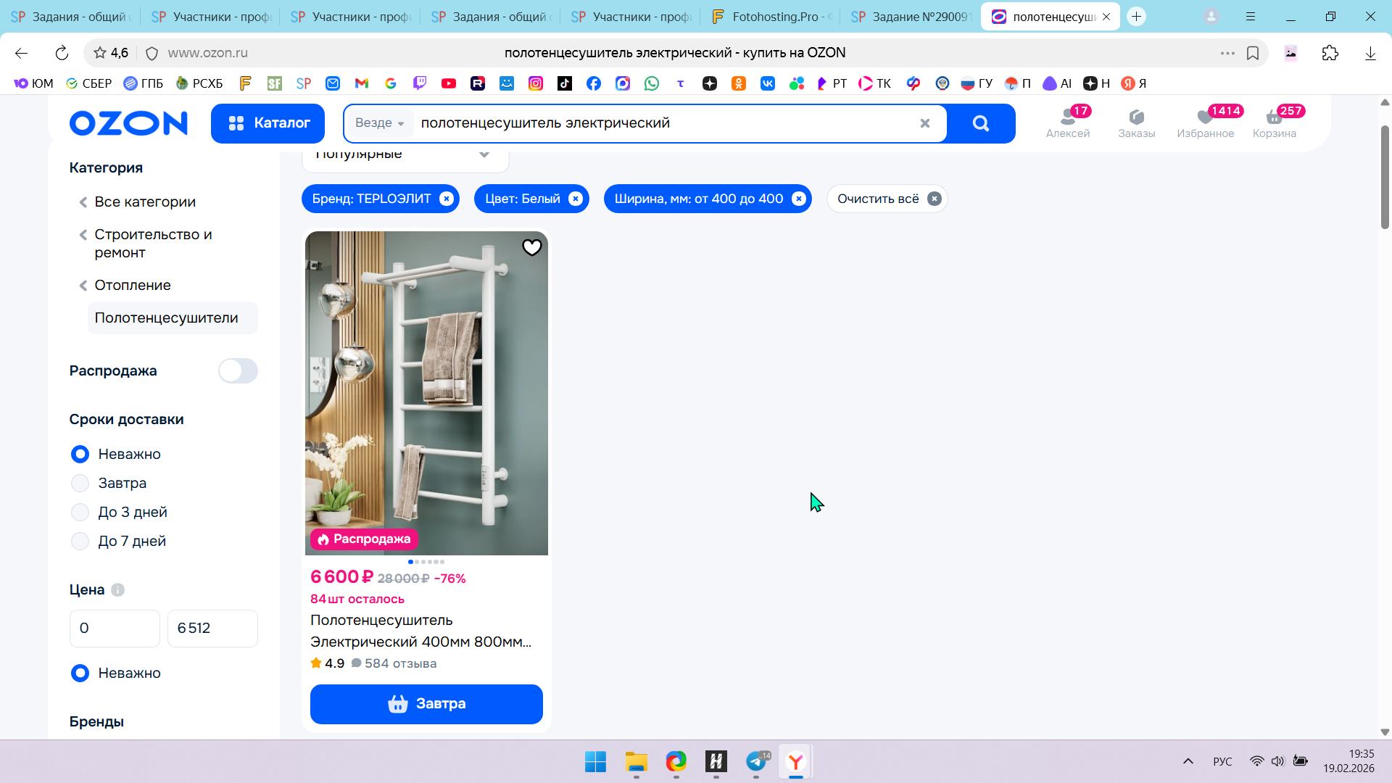Open the Везде search scope dropdown
Viewport: 1392px width, 783px height.
[380, 123]
